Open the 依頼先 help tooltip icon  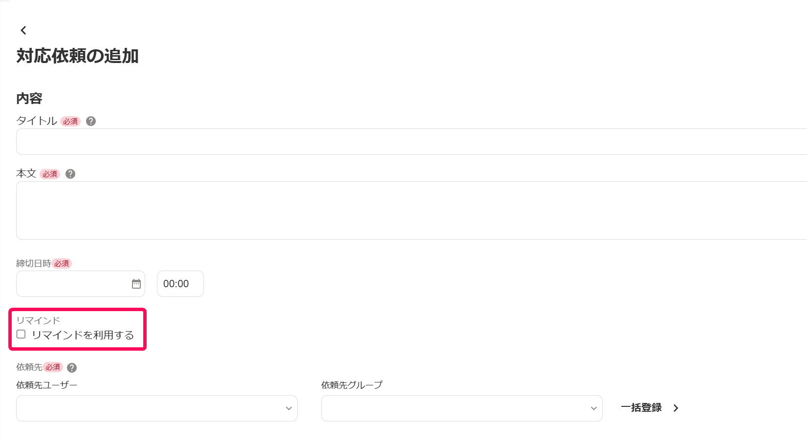point(71,367)
